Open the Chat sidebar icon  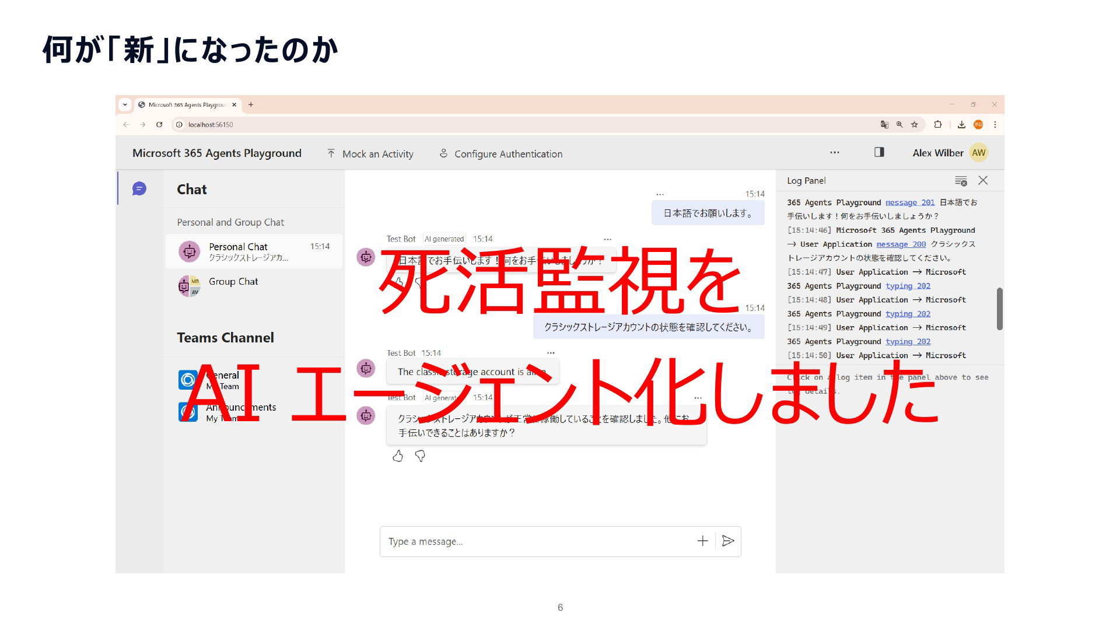(139, 188)
